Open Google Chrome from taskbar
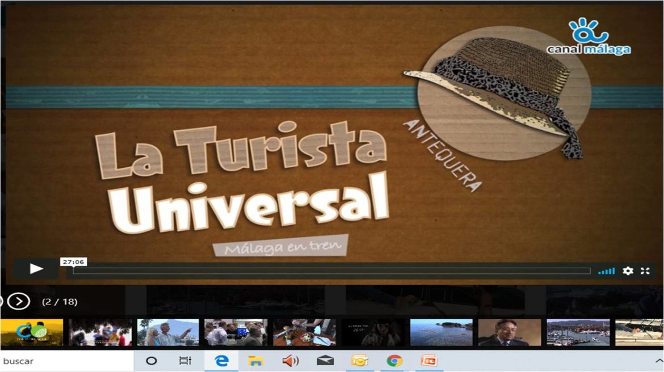Screen dimensions: 664x372 tap(394, 361)
